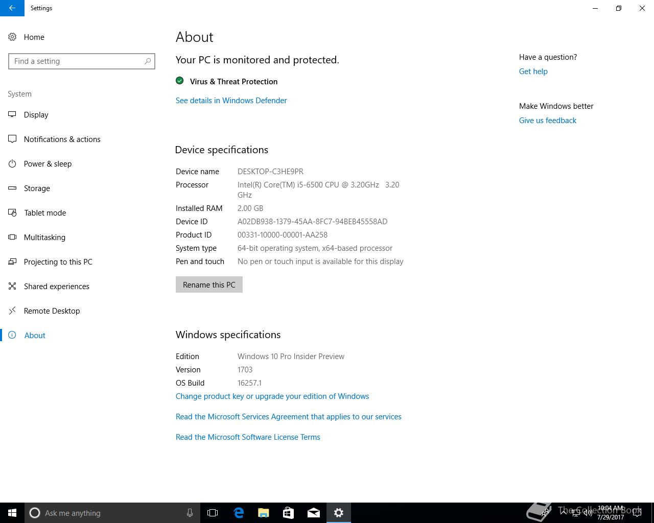Open the People icon in system tray
The height and width of the screenshot is (523, 654).
545,513
